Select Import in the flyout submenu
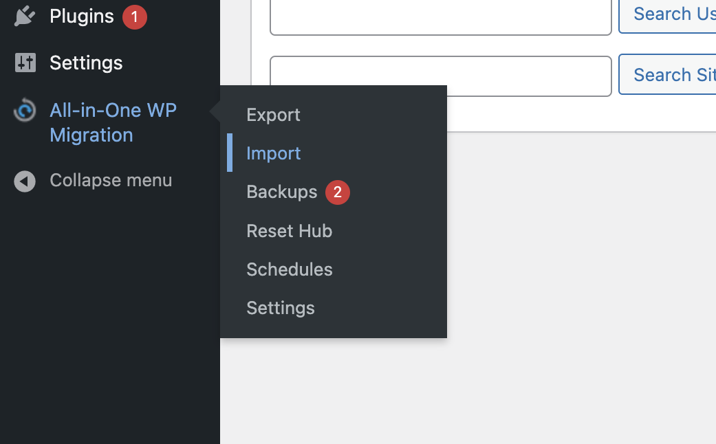The height and width of the screenshot is (444, 716). click(x=274, y=153)
